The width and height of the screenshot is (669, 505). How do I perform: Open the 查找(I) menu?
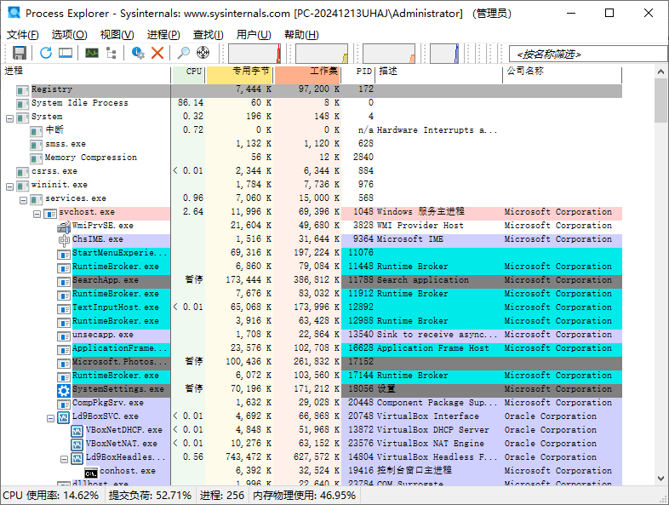click(209, 35)
